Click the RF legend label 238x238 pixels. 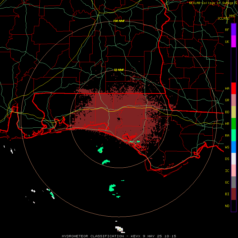click(x=227, y=30)
